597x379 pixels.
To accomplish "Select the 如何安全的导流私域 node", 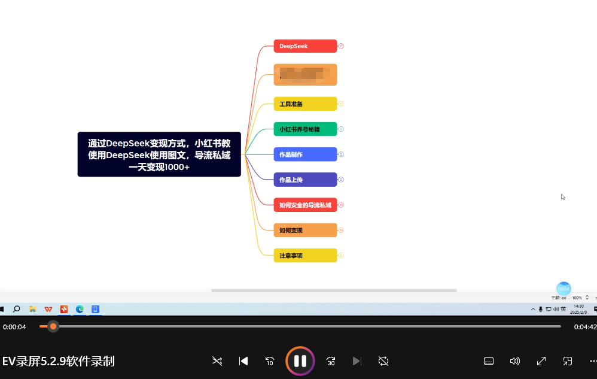I will pyautogui.click(x=305, y=205).
